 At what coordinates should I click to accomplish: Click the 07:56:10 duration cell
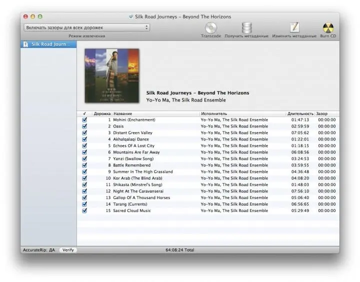[x=300, y=191]
